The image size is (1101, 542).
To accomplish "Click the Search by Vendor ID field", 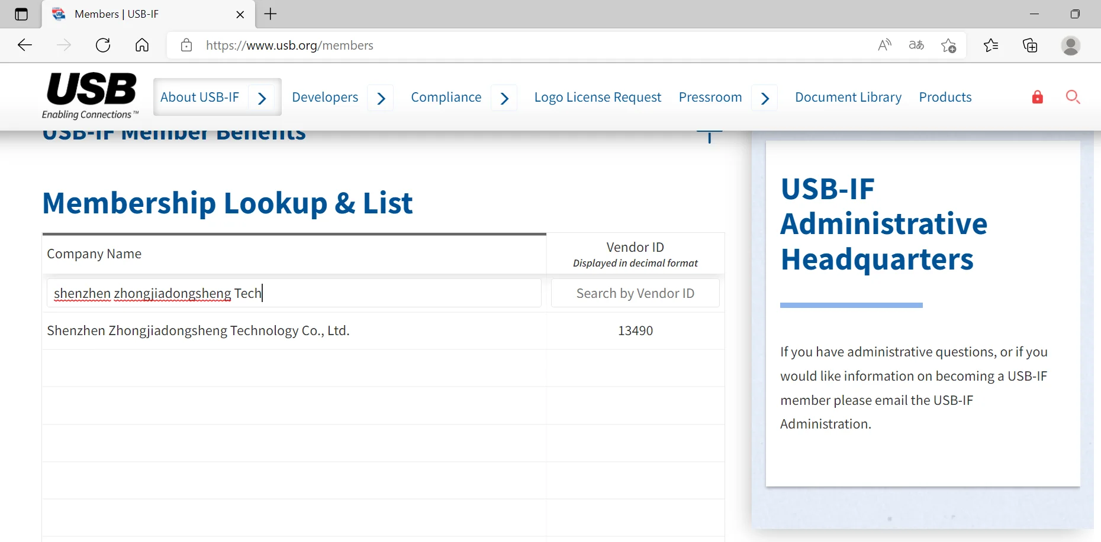I will (635, 293).
